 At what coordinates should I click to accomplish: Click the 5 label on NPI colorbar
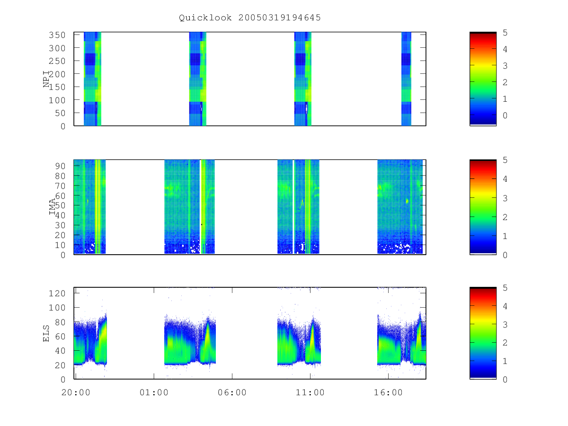pyautogui.click(x=505, y=33)
